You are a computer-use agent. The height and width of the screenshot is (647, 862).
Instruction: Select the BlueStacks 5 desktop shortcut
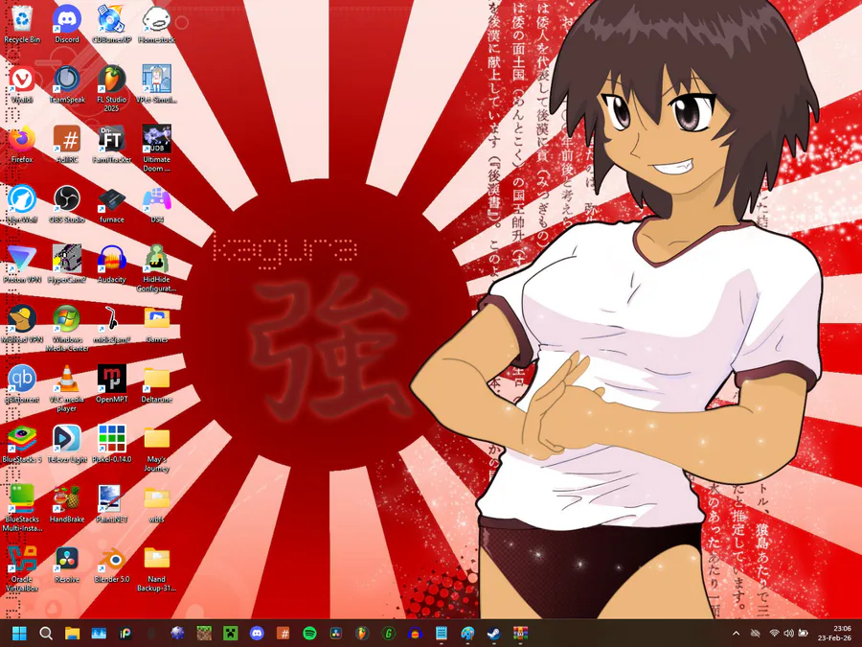22,445
